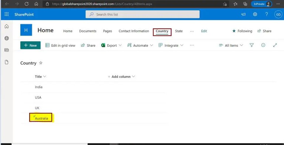Open the browser Favorites list icon

click(x=235, y=4)
